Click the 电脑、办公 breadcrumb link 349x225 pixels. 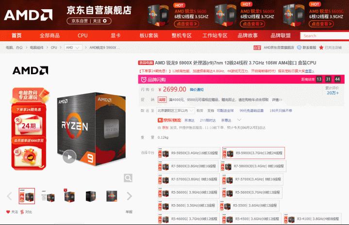point(14,48)
